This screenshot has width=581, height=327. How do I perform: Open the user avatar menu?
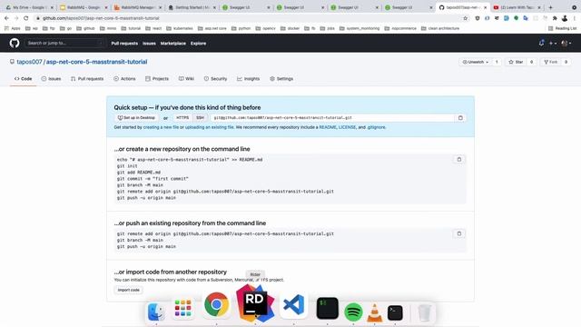566,44
